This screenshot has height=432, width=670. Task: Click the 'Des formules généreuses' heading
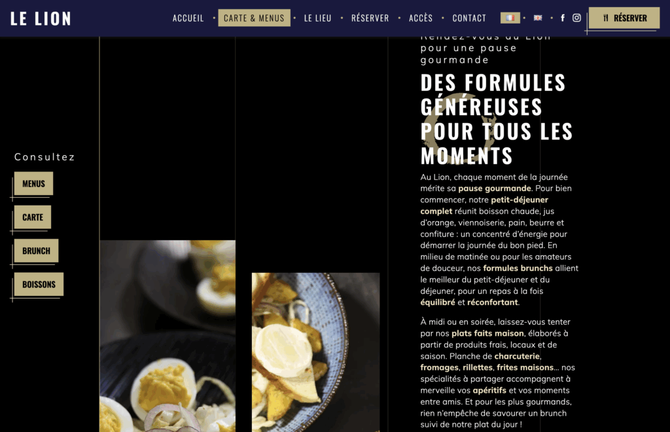click(x=497, y=118)
